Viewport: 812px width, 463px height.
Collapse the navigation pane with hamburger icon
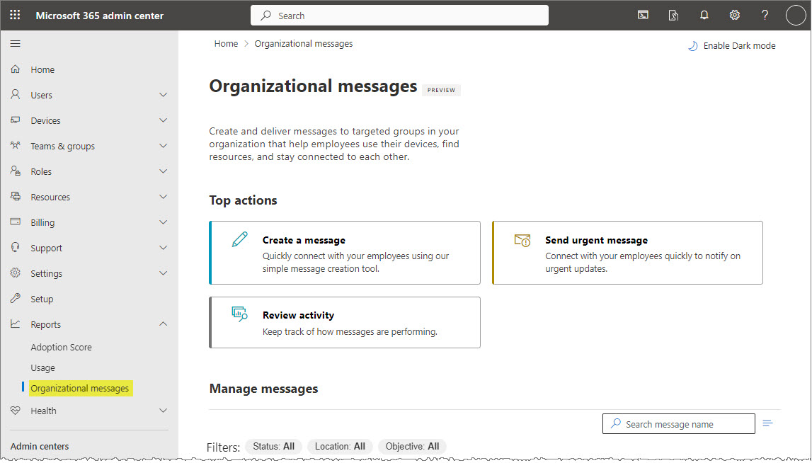[x=15, y=43]
